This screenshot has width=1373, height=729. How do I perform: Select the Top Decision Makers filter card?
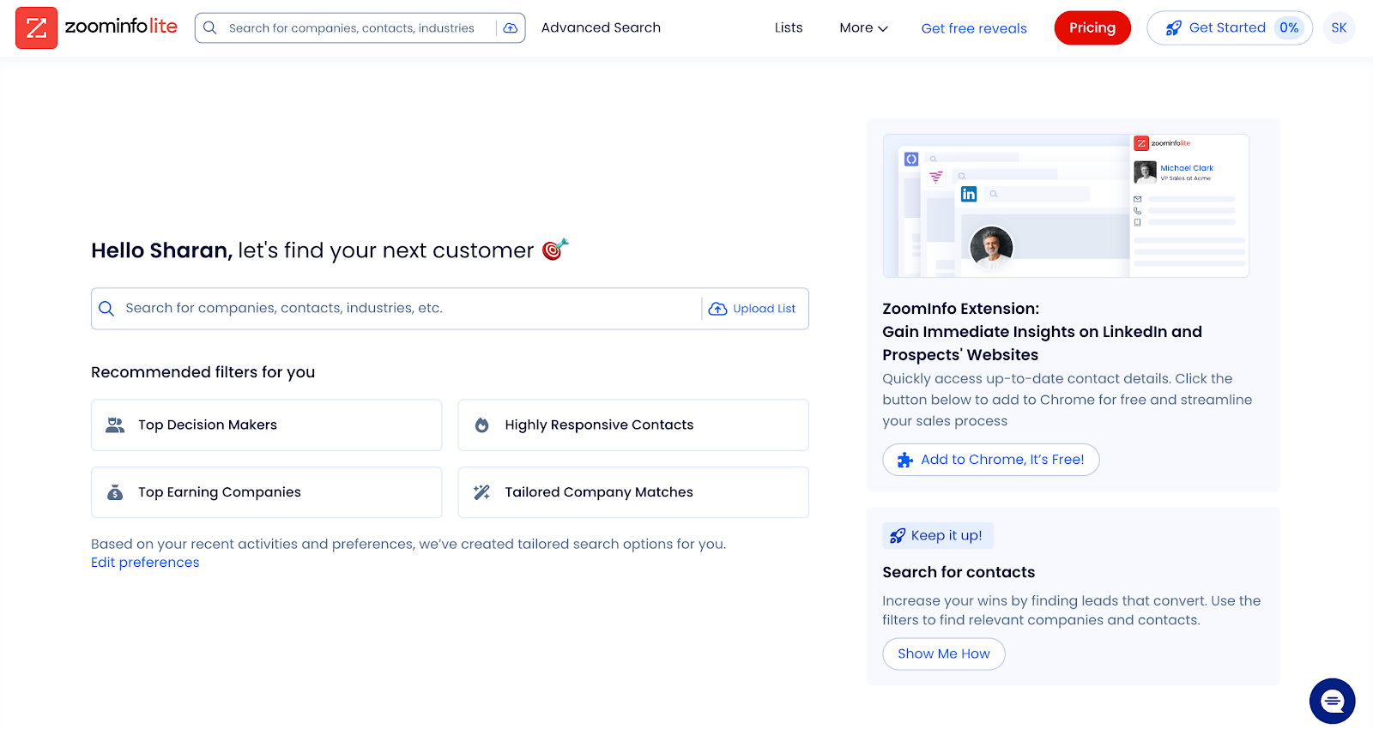point(267,425)
